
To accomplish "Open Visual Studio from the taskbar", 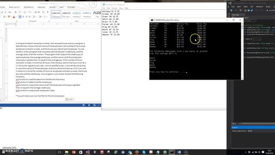I will [x=88, y=152].
